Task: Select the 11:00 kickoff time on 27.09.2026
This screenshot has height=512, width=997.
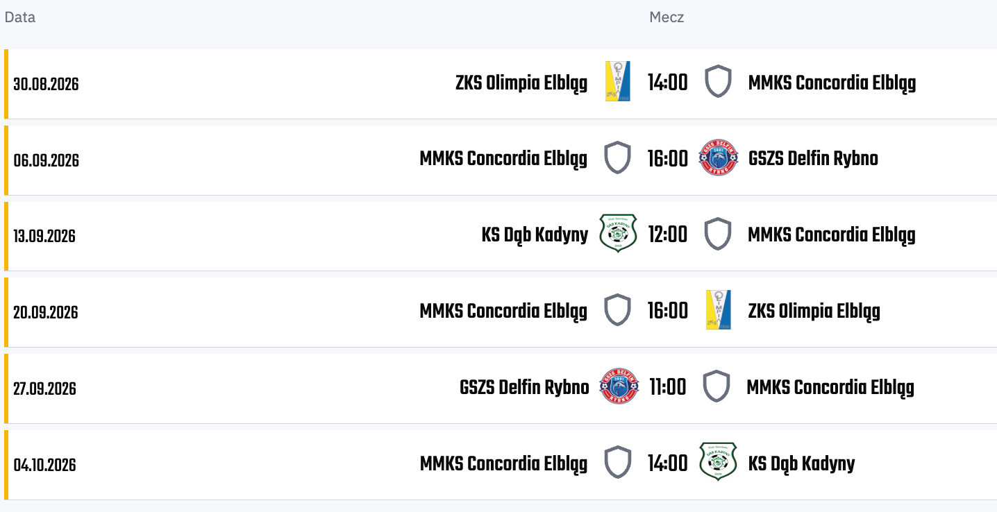Action: (668, 387)
